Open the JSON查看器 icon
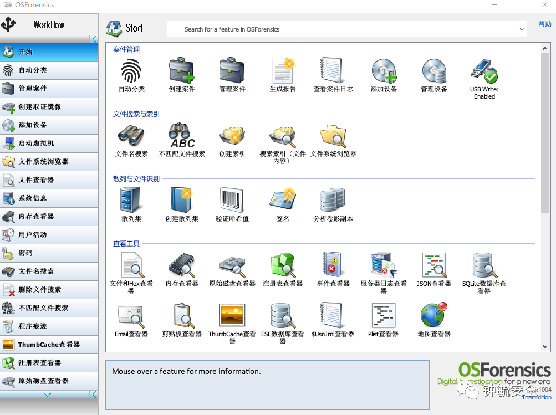Screen dimensions: 556x415 click(x=435, y=265)
